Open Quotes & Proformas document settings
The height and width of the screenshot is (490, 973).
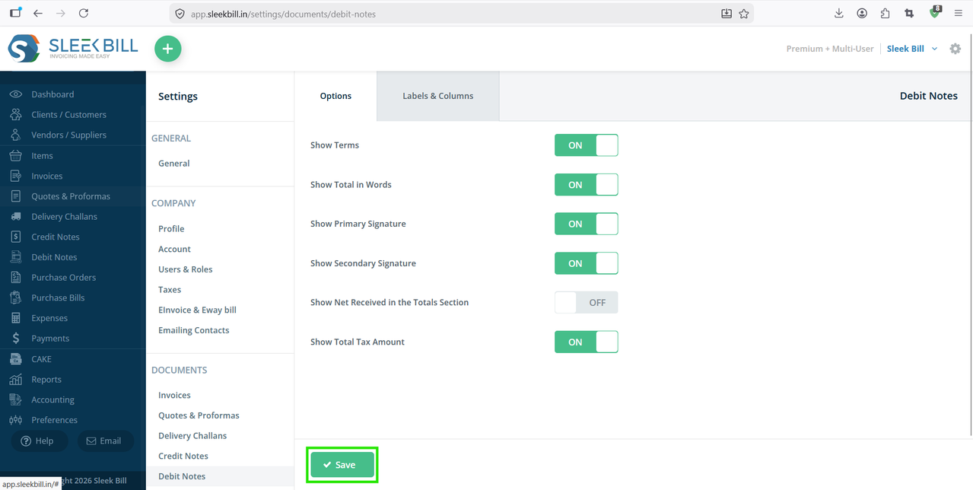pyautogui.click(x=199, y=415)
